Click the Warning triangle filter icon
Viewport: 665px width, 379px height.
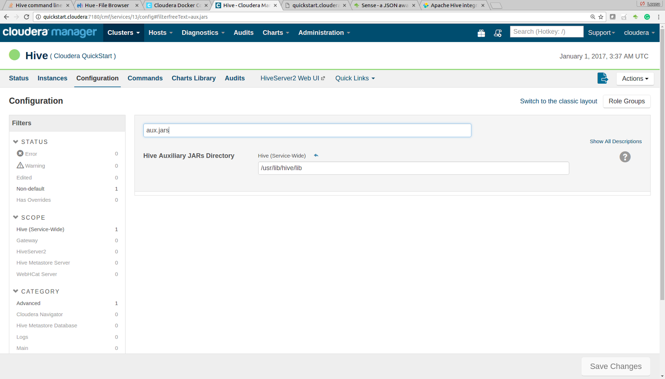tap(20, 165)
